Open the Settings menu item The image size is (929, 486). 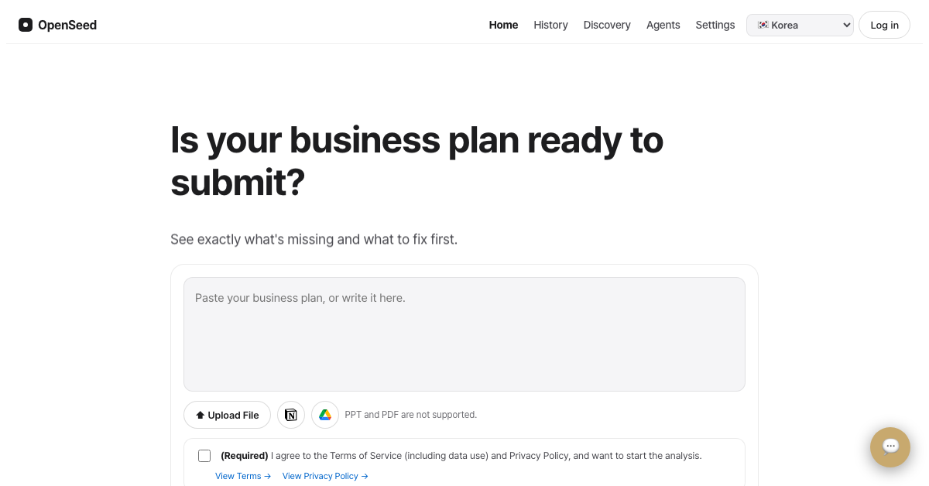(x=715, y=25)
